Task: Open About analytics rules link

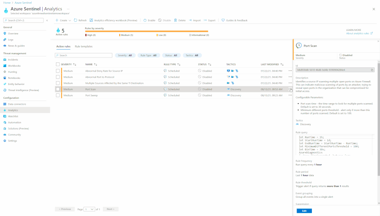Action: (x=359, y=34)
